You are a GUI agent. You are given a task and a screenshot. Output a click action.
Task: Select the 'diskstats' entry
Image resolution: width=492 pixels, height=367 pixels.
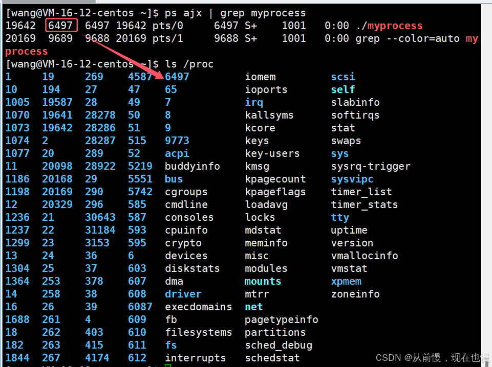[x=192, y=269]
